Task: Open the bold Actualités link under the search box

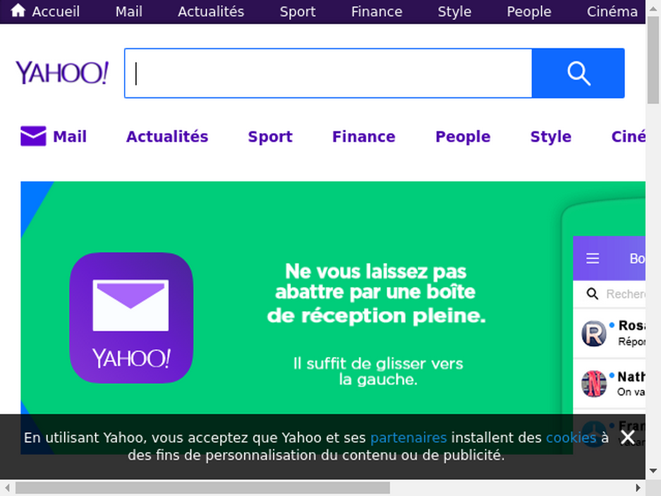Action: coord(167,137)
